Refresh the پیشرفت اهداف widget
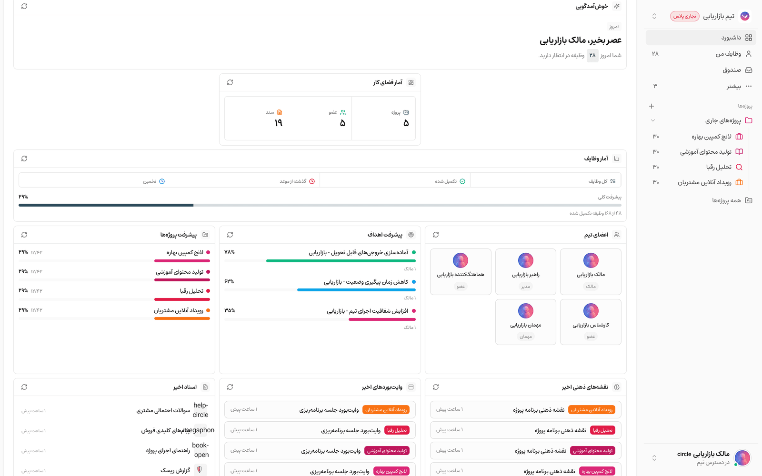The width and height of the screenshot is (762, 476). coord(230,235)
